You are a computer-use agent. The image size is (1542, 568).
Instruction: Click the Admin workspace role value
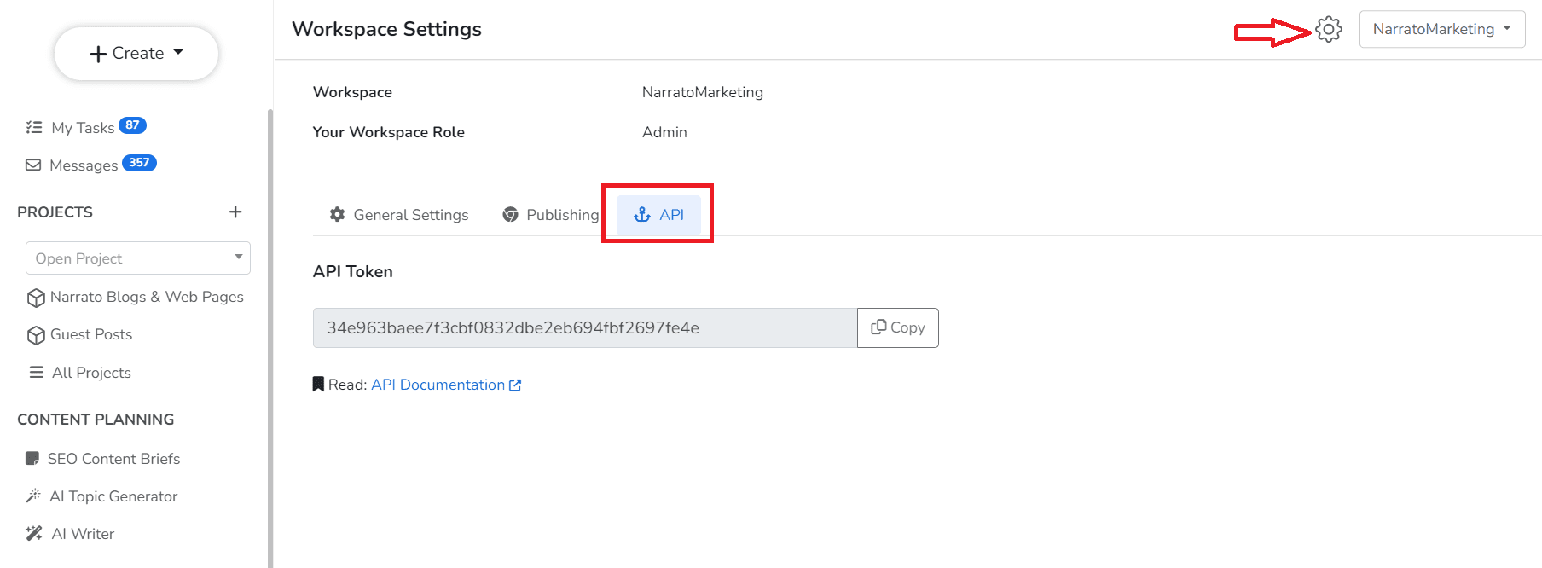(x=664, y=132)
